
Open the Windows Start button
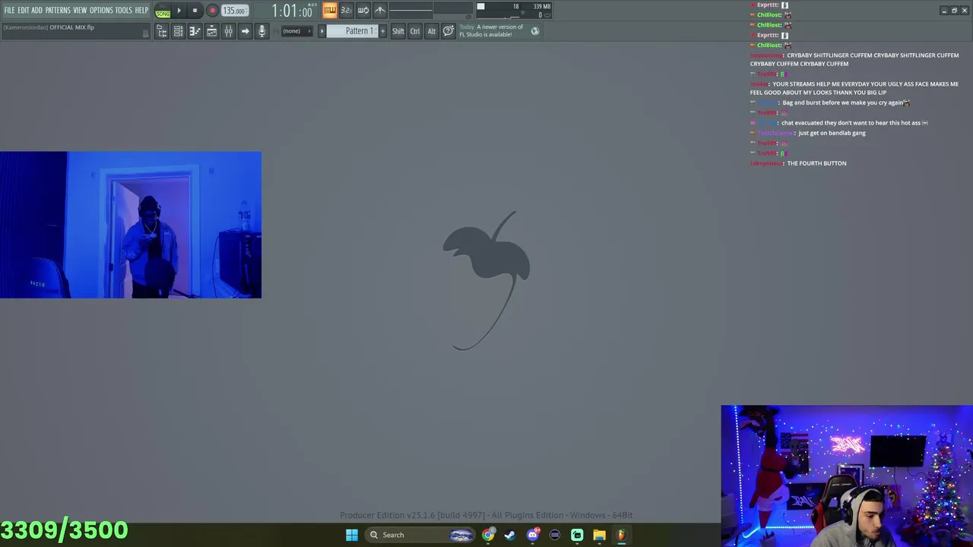click(352, 535)
